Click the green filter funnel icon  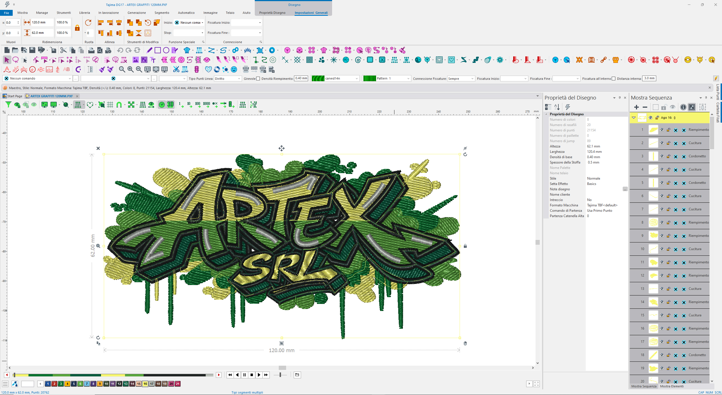(x=8, y=105)
